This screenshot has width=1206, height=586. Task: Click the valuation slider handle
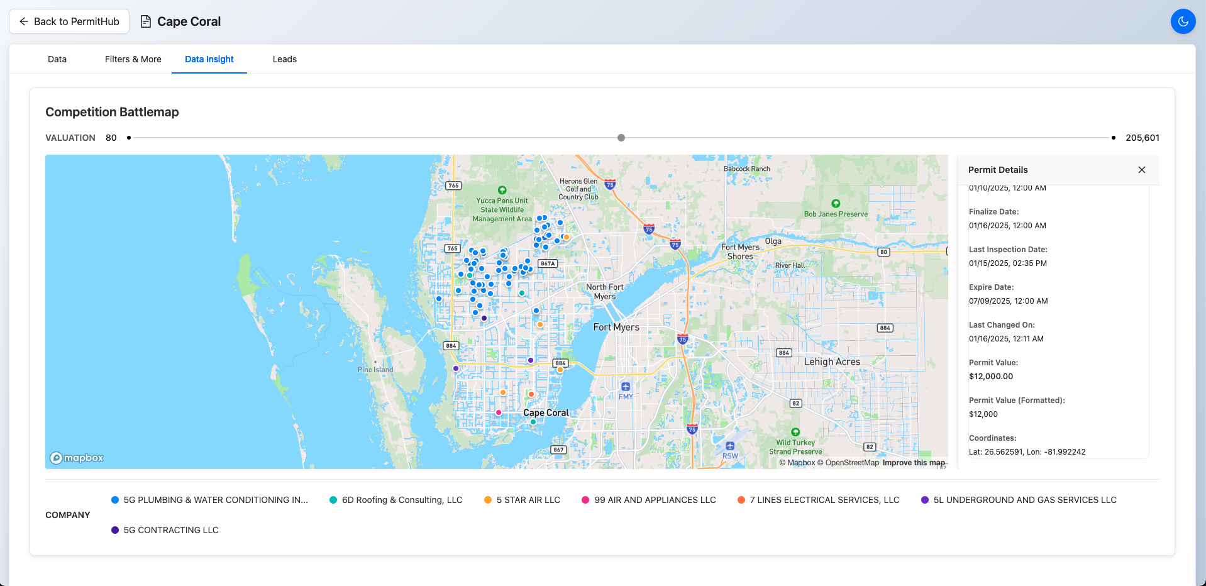coord(621,138)
